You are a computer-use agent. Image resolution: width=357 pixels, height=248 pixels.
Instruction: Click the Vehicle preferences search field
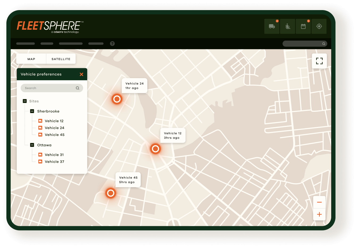tap(52, 88)
